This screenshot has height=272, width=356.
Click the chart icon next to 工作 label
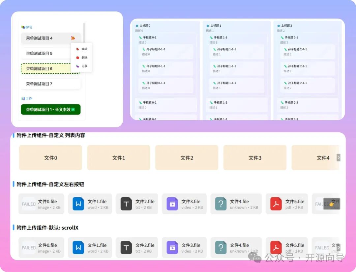23,98
